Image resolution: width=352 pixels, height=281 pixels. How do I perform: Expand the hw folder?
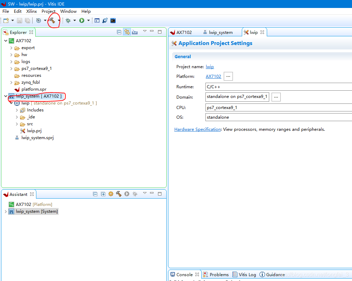click(11, 55)
